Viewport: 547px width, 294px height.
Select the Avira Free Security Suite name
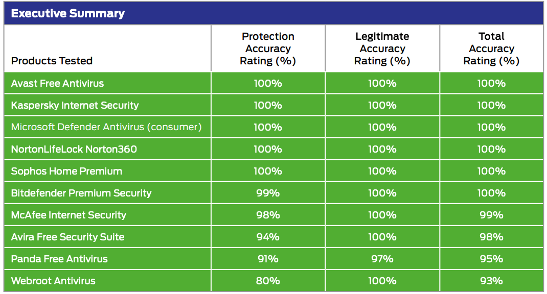click(x=67, y=237)
